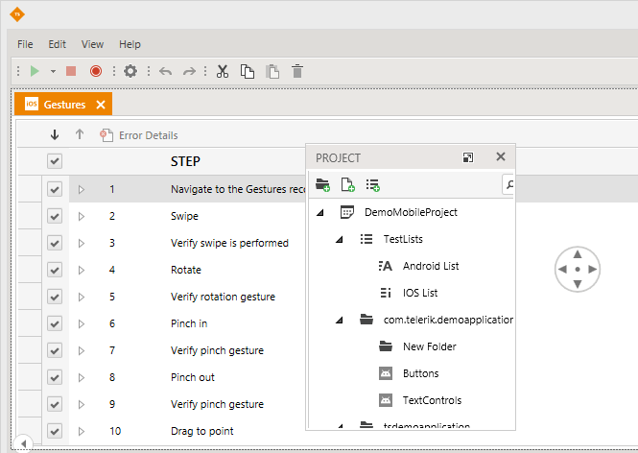The height and width of the screenshot is (453, 638).
Task: Open settings via the gear icon
Action: tap(130, 71)
